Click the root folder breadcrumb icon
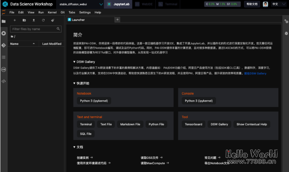289x172 pixels. click(x=12, y=37)
